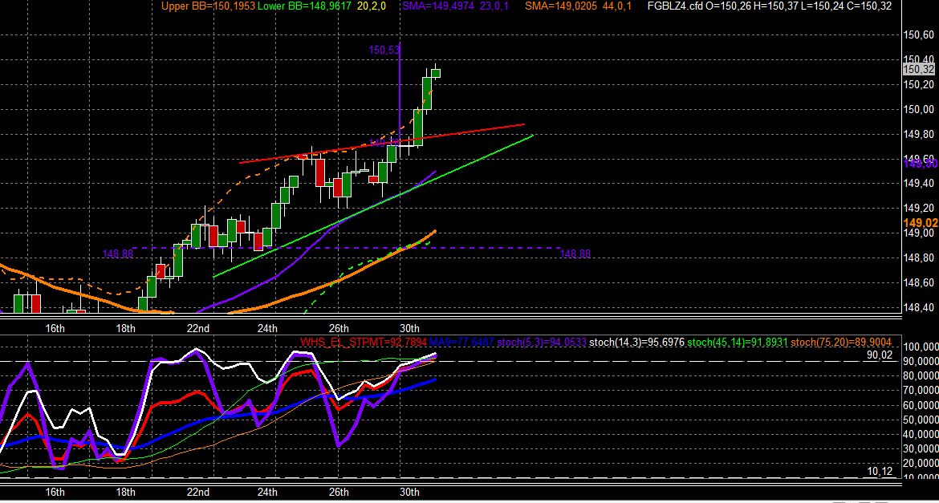Click the purple 150,53 target label
This screenshot has height=503, width=939.
[x=384, y=51]
